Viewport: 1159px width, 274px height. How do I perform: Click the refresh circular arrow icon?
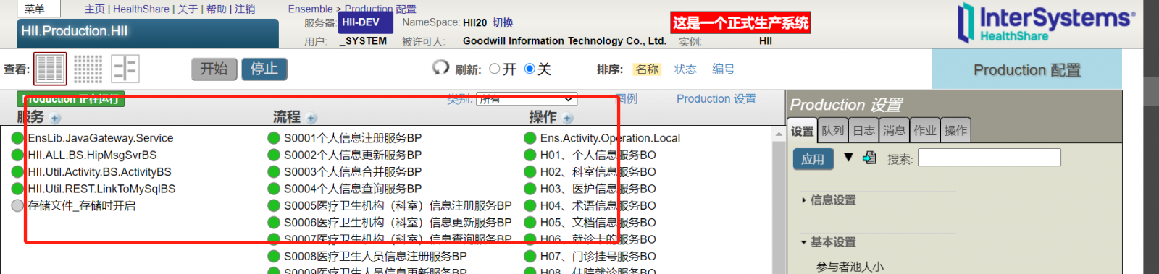pyautogui.click(x=440, y=68)
